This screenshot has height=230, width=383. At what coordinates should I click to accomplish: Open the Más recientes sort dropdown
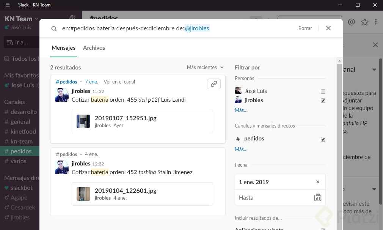pos(205,67)
